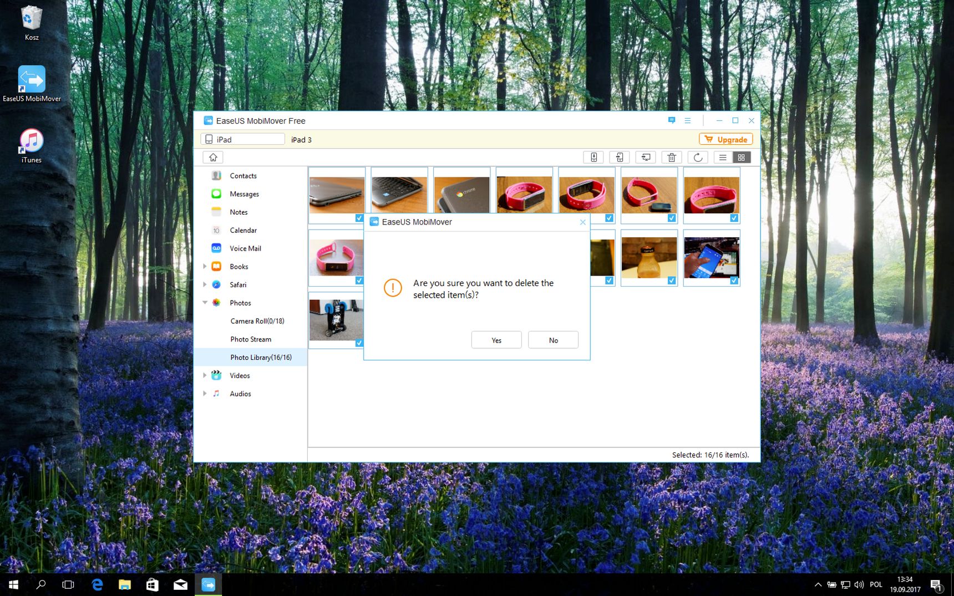Open File Explorer from the taskbar
This screenshot has width=954, height=596.
click(125, 584)
